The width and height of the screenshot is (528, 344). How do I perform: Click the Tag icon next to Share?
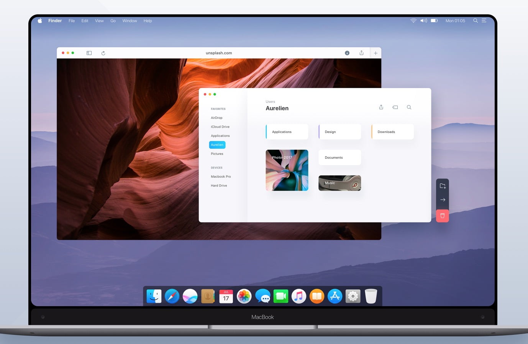tap(395, 107)
